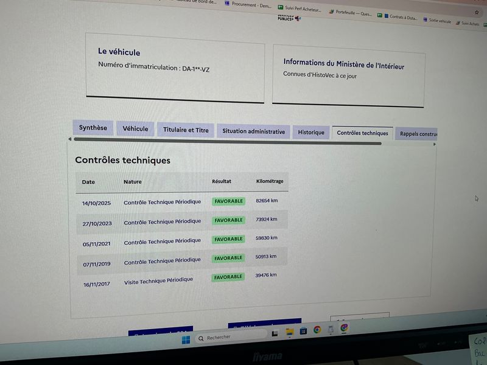Viewport: 487px width, 365px height.
Task: Click the Résultat column header
Action: click(x=222, y=181)
